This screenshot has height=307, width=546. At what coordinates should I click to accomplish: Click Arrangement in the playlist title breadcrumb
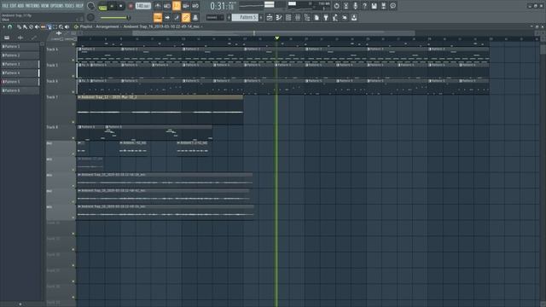(107, 26)
